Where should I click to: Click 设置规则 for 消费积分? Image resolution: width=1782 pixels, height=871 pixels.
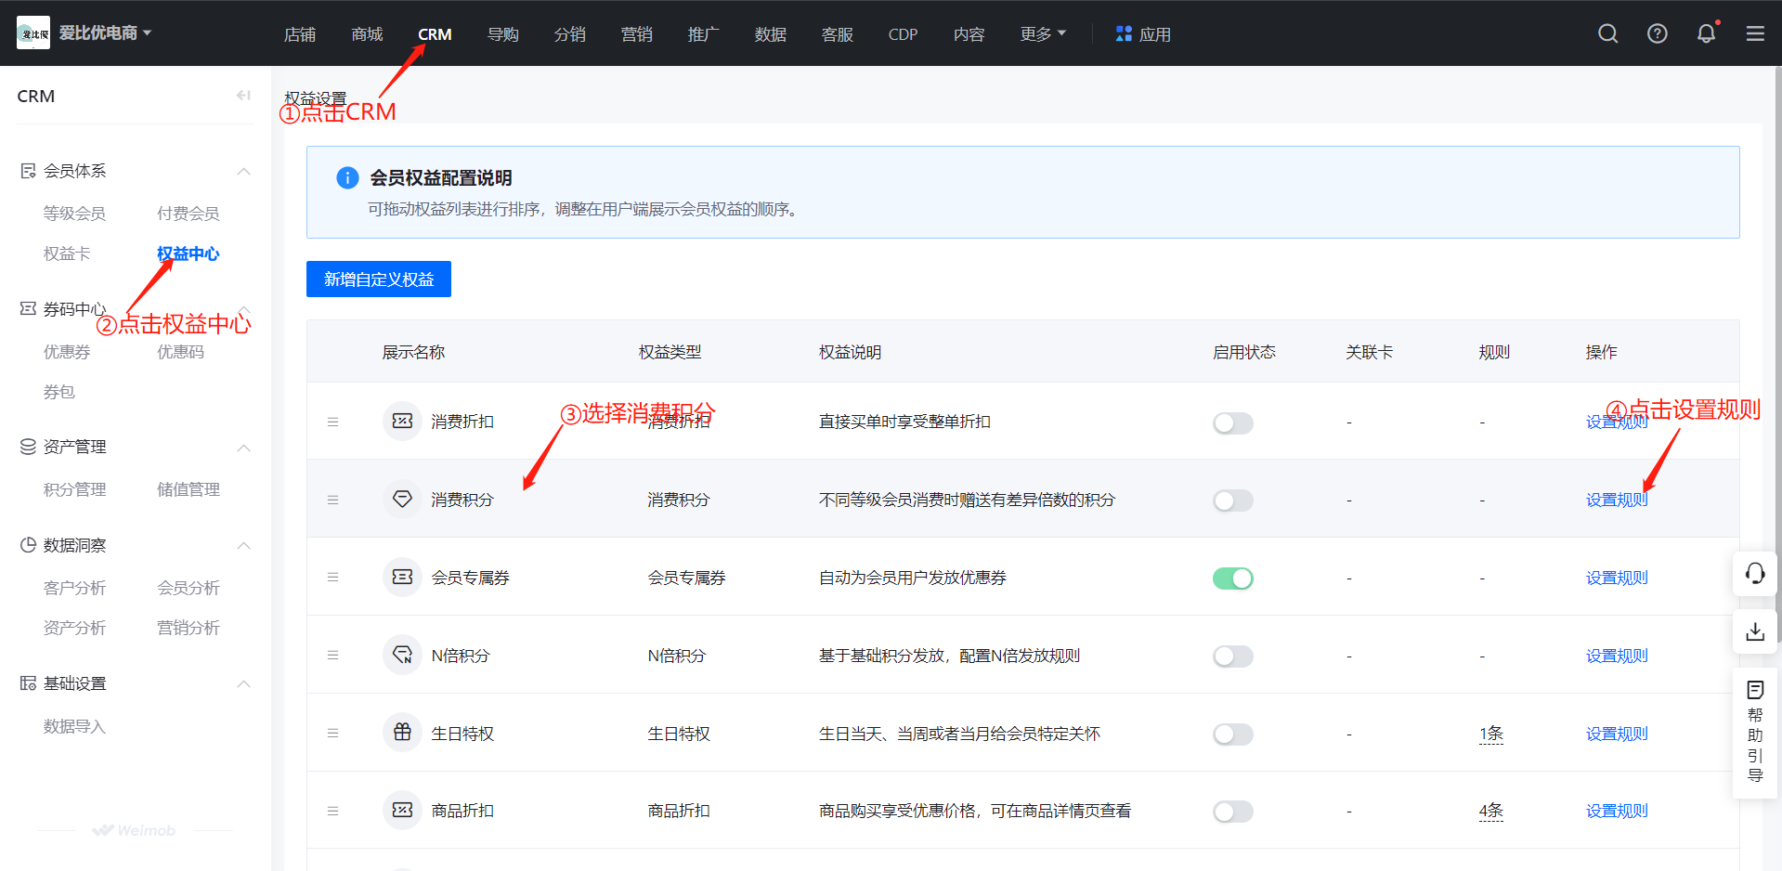[1617, 500]
